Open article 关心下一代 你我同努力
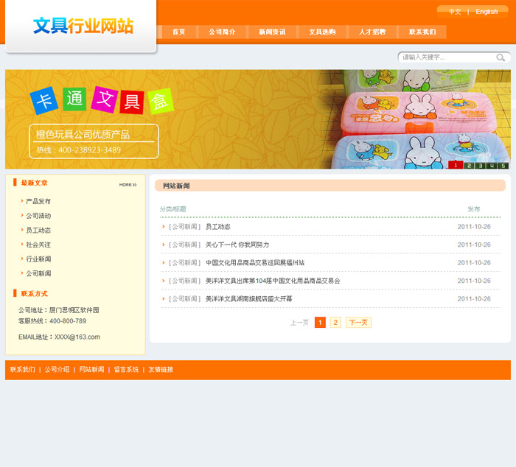516x467 pixels. [237, 245]
